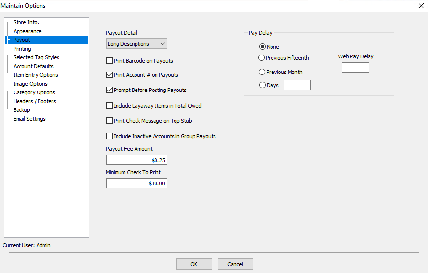Select Image Options in the tree
The height and width of the screenshot is (273, 428).
click(x=30, y=84)
